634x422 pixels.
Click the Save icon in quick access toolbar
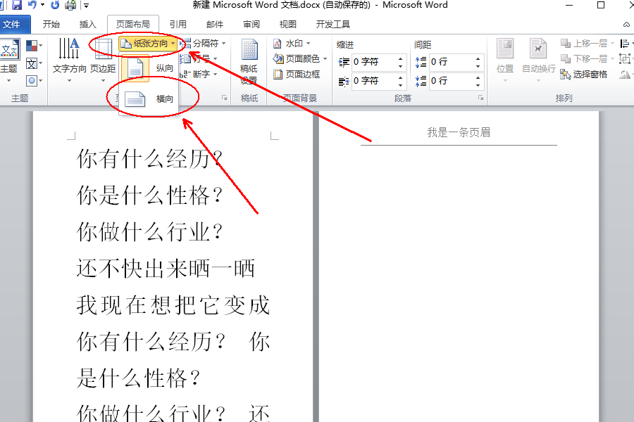pyautogui.click(x=17, y=5)
